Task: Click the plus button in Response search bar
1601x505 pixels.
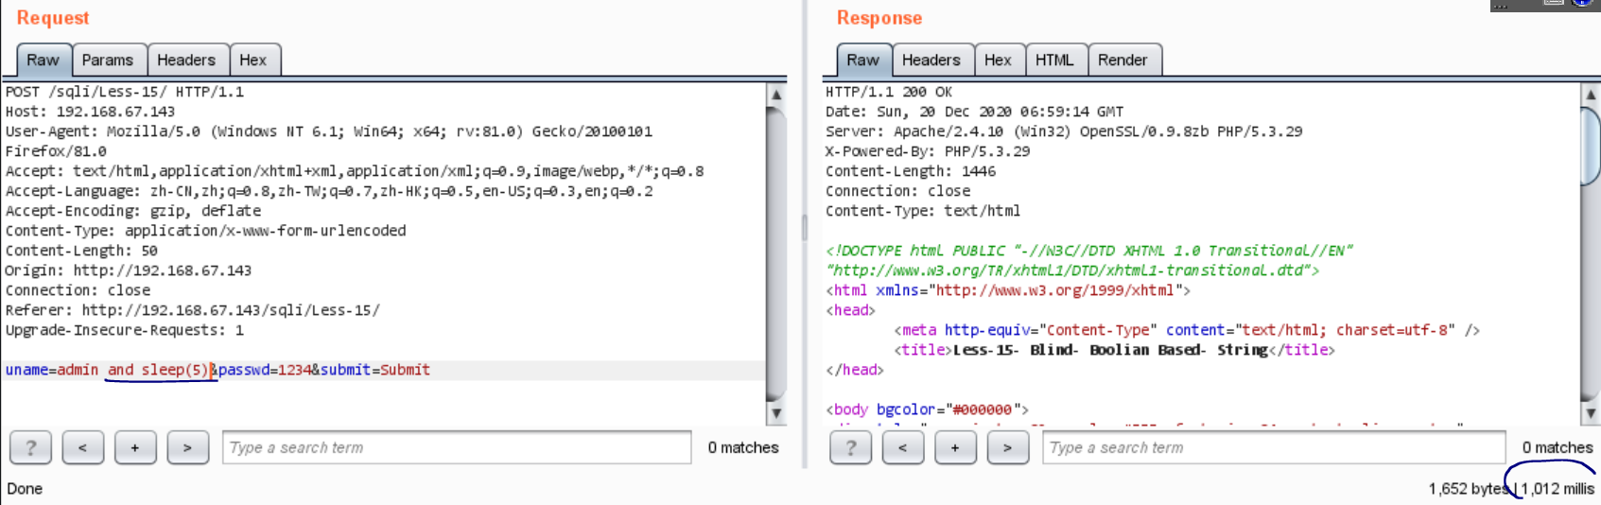Action: pyautogui.click(x=955, y=447)
